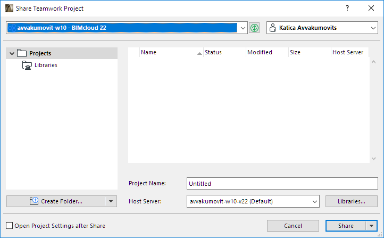Image resolution: width=384 pixels, height=238 pixels.
Task: Click the Projects folder icon
Action: (x=22, y=53)
